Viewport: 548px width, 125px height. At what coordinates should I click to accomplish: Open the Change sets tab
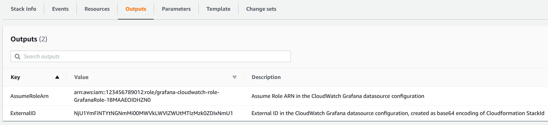click(261, 9)
